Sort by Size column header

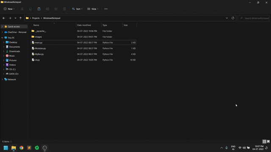click(x=126, y=25)
